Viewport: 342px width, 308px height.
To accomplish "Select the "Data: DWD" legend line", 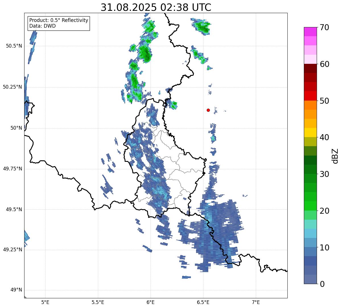I will [x=43, y=26].
